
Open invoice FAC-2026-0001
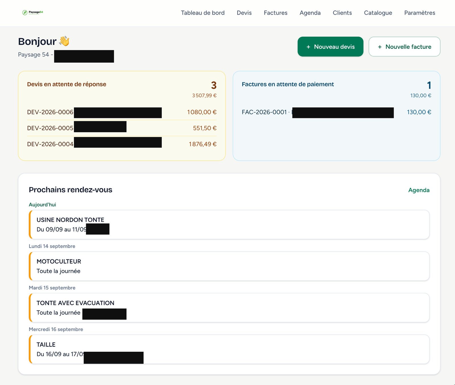pyautogui.click(x=336, y=112)
